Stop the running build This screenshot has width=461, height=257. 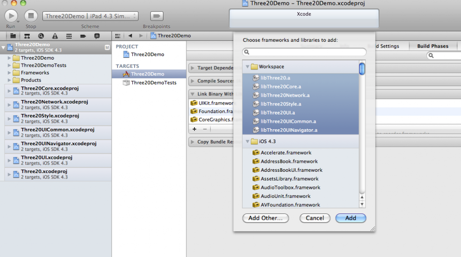pyautogui.click(x=31, y=16)
